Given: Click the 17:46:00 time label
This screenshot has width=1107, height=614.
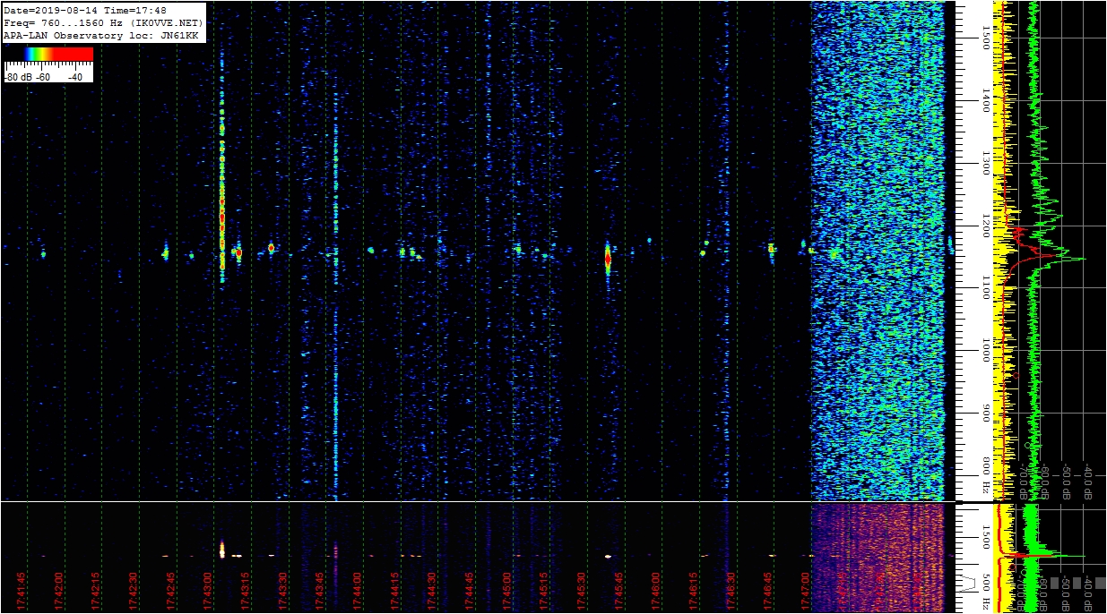Looking at the screenshot, I should point(656,592).
